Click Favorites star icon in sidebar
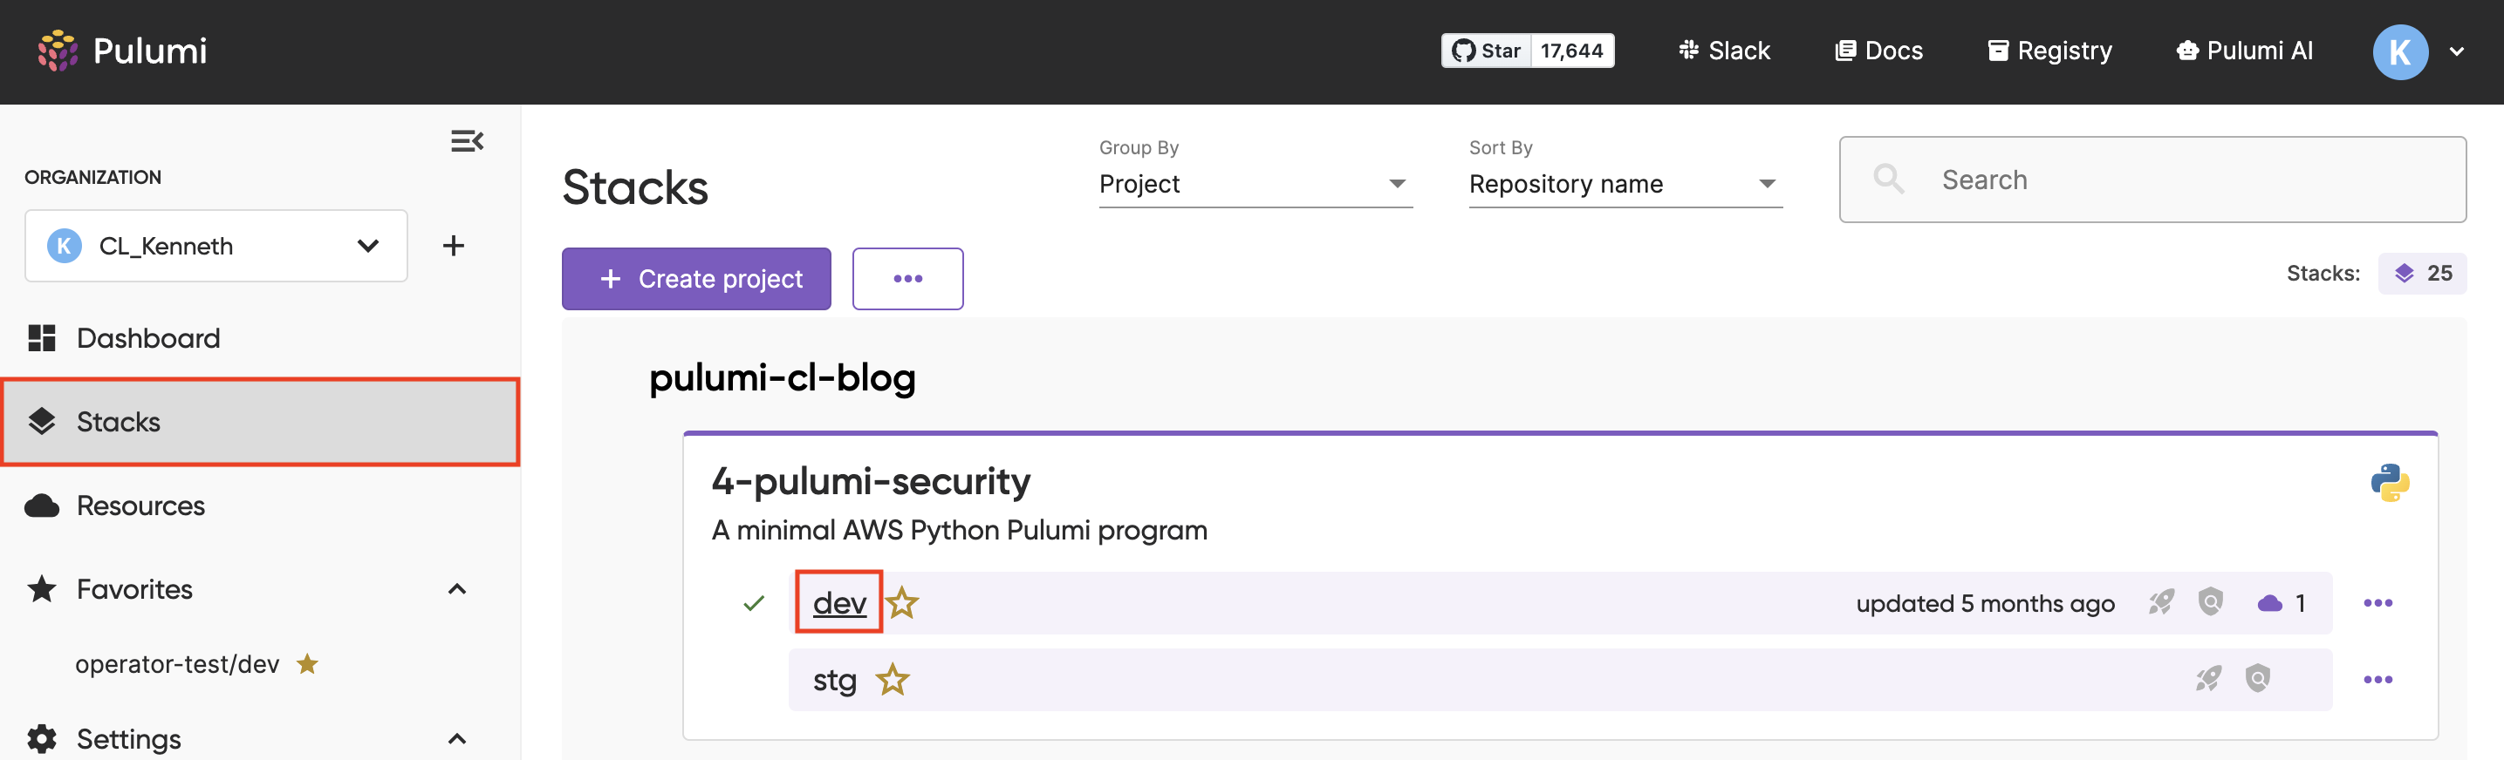 coord(42,588)
